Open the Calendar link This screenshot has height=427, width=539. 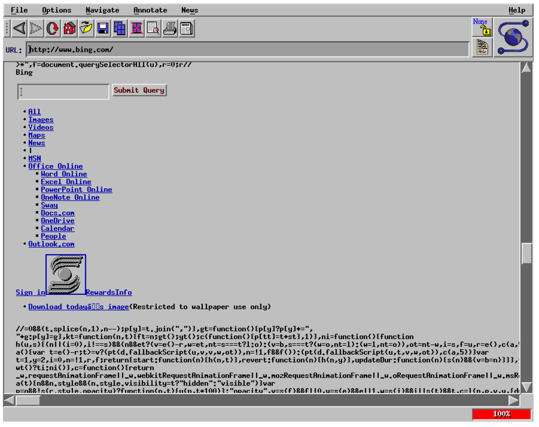click(58, 228)
